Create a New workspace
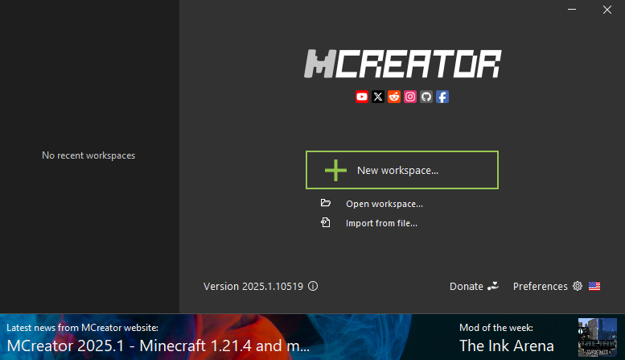 point(402,170)
